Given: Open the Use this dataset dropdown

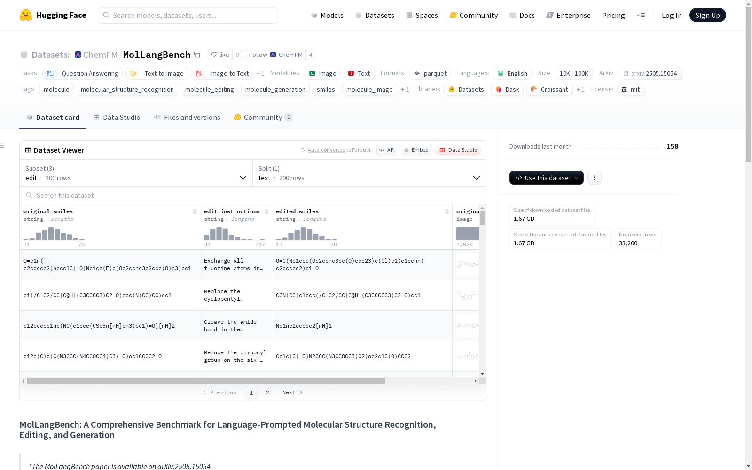Looking at the screenshot, I should pyautogui.click(x=547, y=178).
